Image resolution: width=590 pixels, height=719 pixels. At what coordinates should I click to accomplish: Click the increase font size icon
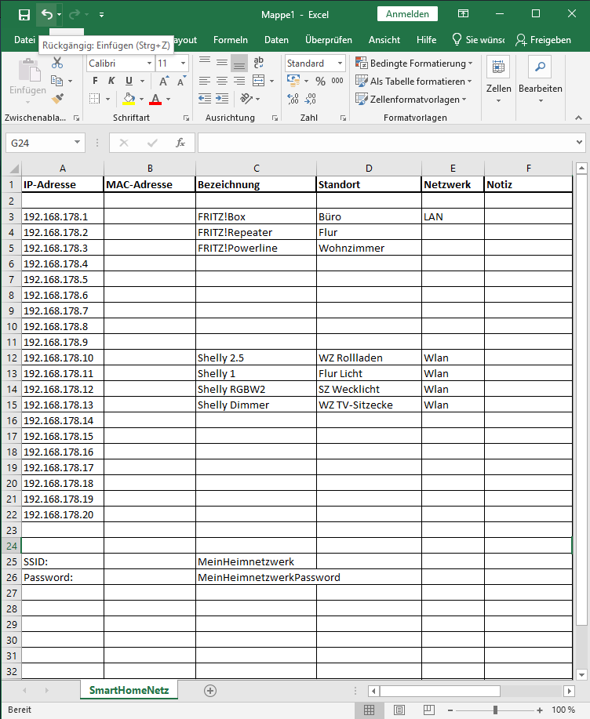coord(163,81)
